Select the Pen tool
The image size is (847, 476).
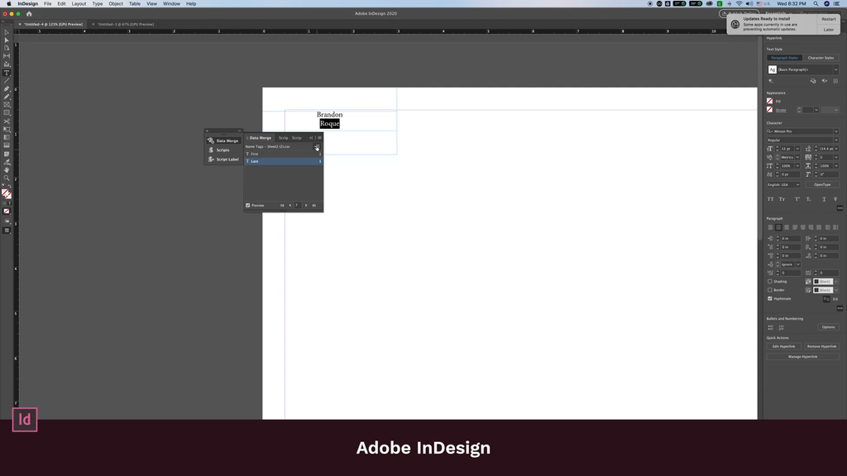tap(7, 89)
